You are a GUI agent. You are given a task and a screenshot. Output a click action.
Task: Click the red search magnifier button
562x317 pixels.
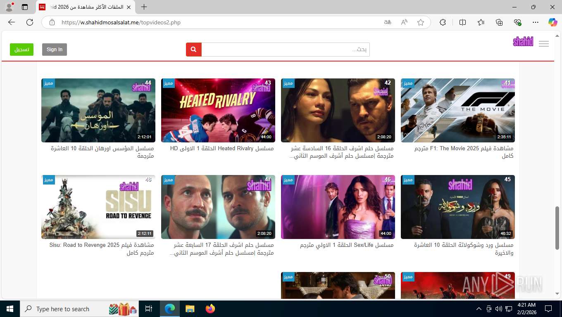pyautogui.click(x=194, y=50)
